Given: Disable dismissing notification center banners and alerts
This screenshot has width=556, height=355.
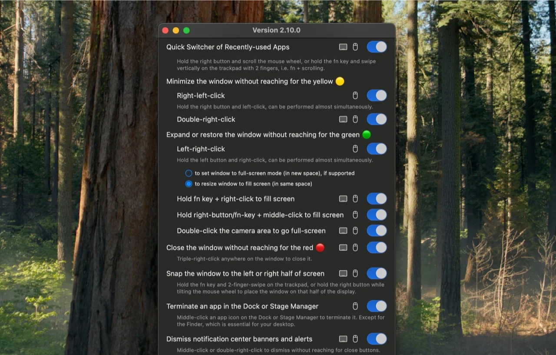Looking at the screenshot, I should 376,338.
